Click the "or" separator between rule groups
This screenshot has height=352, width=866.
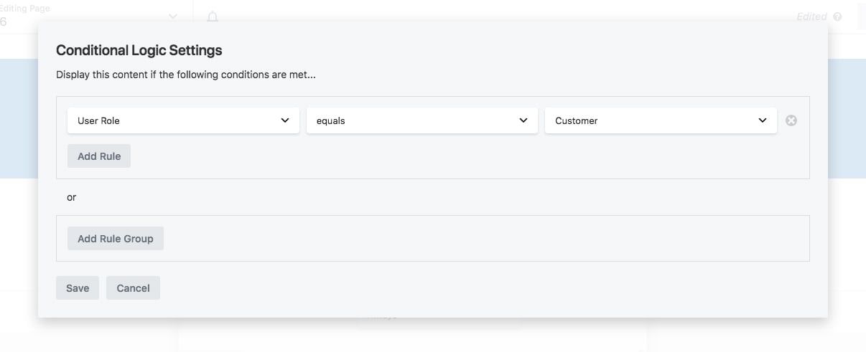(x=71, y=197)
